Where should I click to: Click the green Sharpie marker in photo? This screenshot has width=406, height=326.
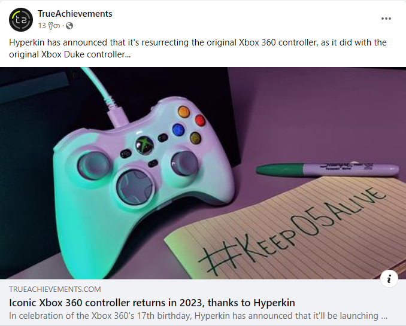328,169
